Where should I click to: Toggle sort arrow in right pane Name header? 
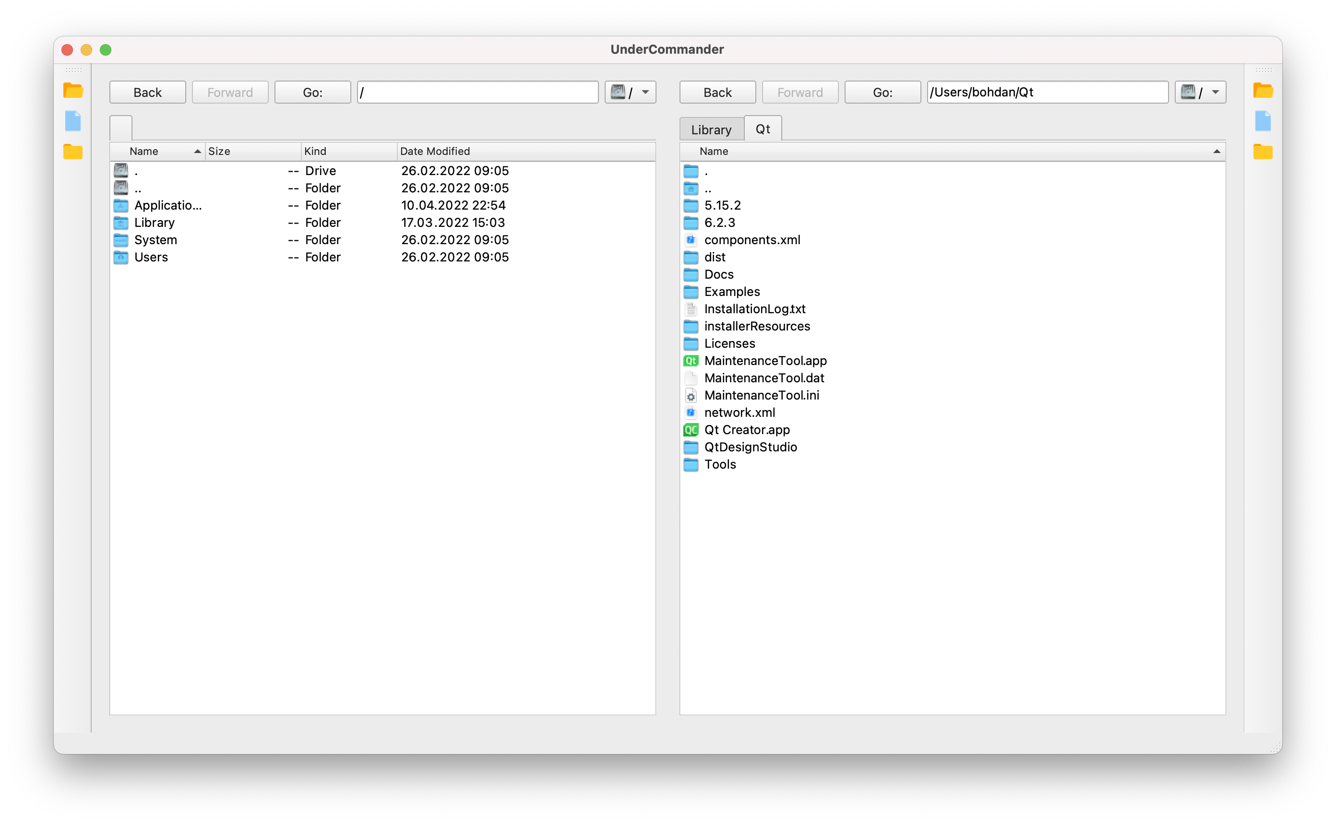click(x=1216, y=152)
